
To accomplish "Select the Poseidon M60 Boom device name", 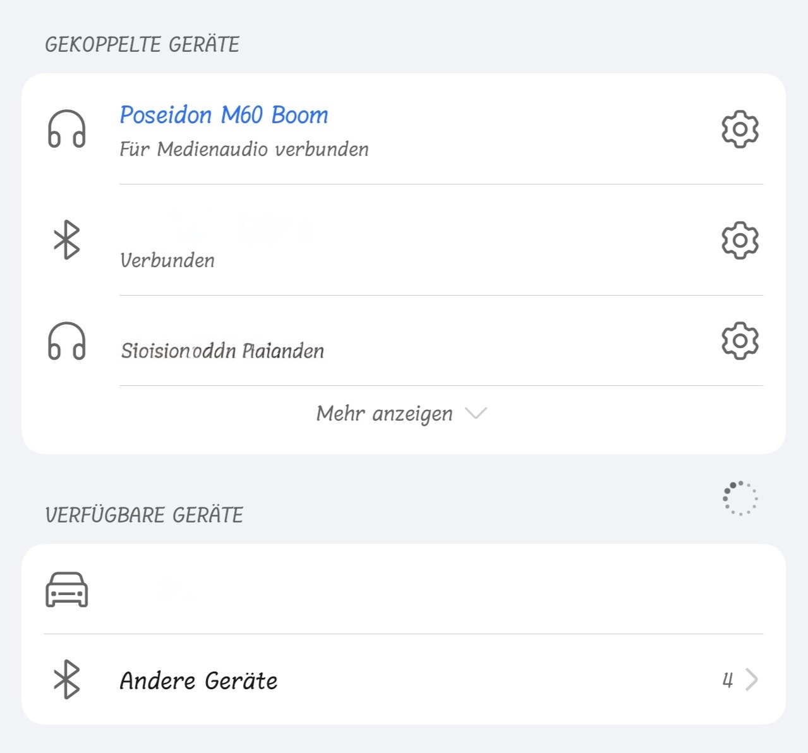I will pyautogui.click(x=224, y=115).
